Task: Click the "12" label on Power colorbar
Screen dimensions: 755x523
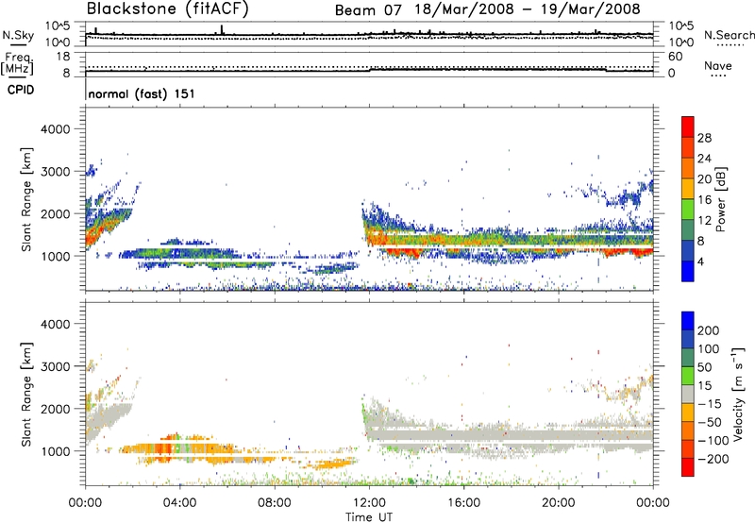Action: tap(704, 220)
